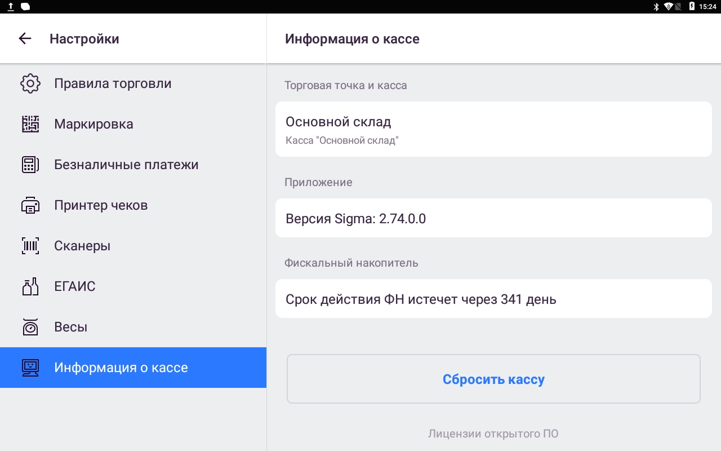Open Правила торговли settings

[x=133, y=83]
